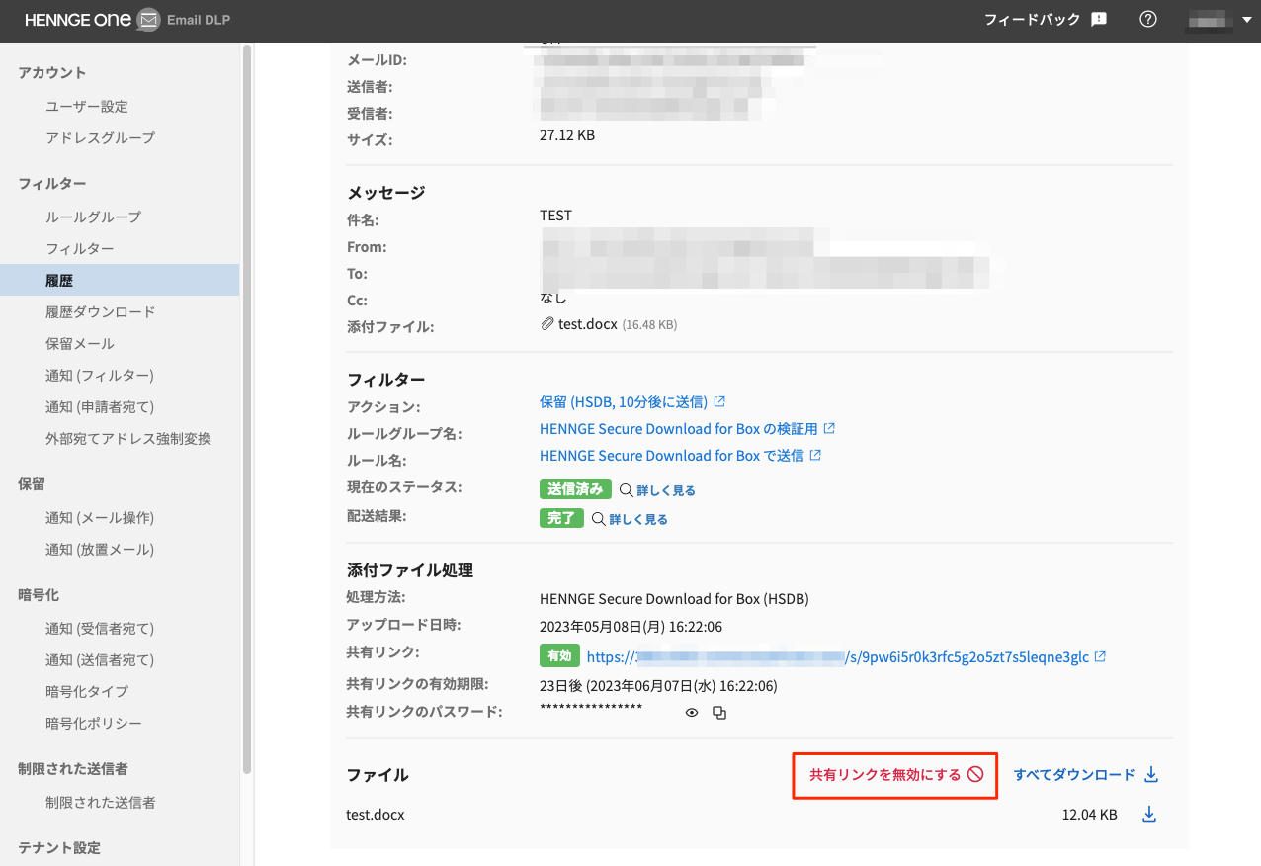Open アドレスグループ in the sidebar

tap(100, 137)
